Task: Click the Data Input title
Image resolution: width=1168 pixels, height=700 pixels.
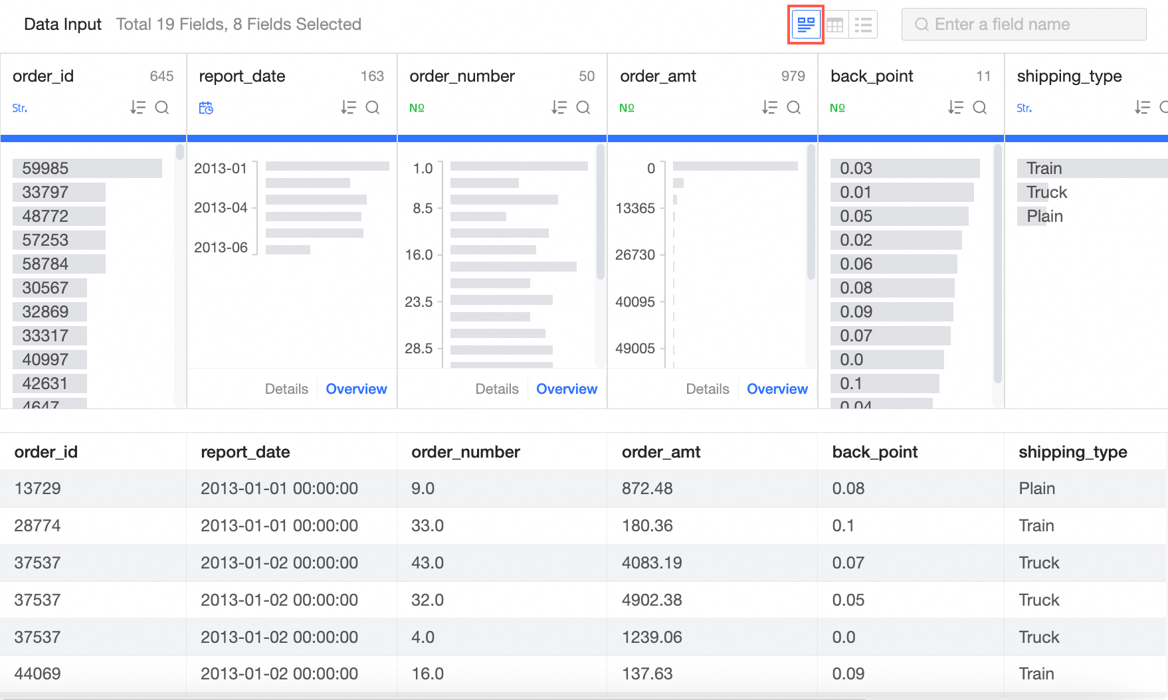Action: [62, 25]
